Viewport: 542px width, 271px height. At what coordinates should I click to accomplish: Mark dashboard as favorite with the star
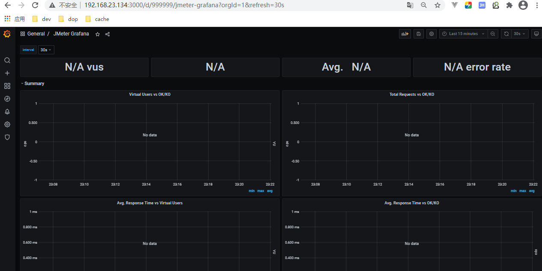pos(97,34)
